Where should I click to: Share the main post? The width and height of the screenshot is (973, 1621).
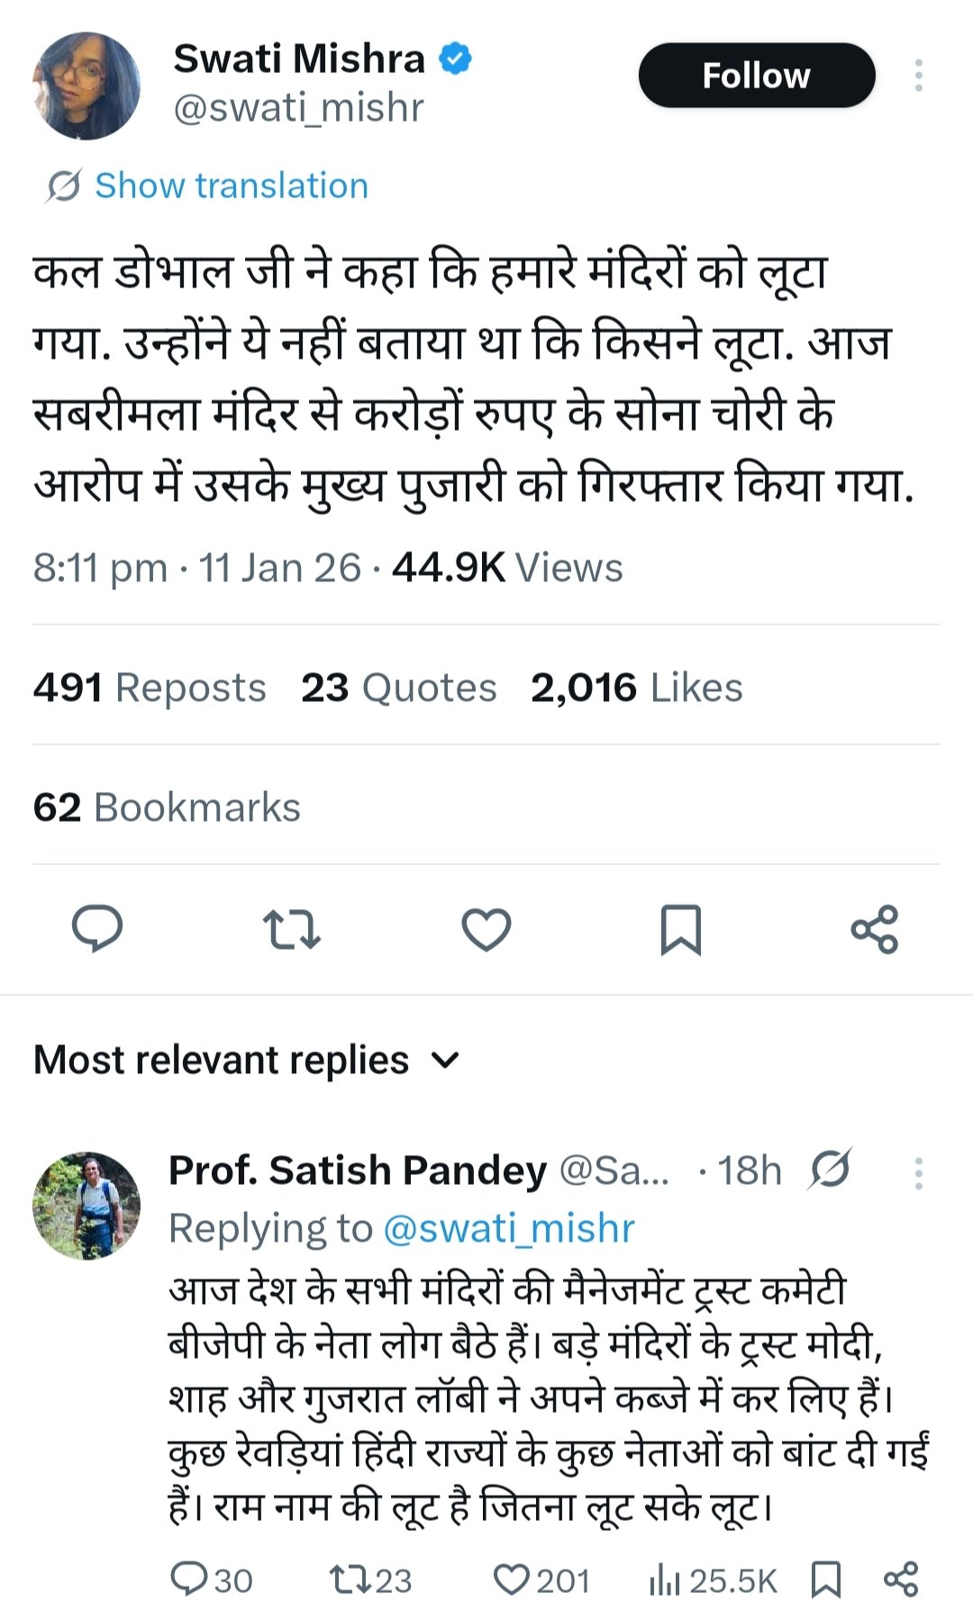click(875, 929)
